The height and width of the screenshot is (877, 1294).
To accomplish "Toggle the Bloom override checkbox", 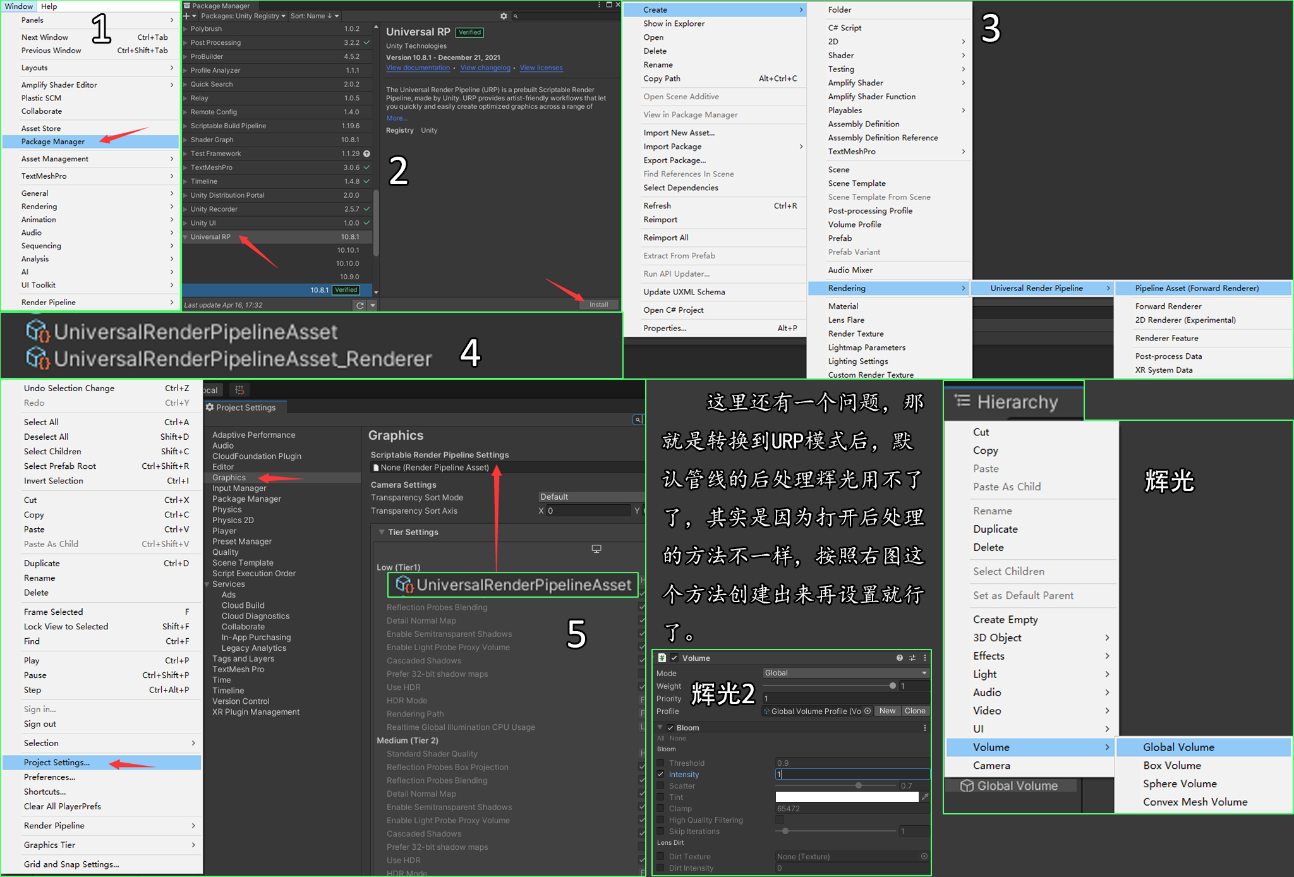I will coord(670,728).
